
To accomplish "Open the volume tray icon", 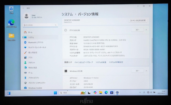I will tap(151, 92).
